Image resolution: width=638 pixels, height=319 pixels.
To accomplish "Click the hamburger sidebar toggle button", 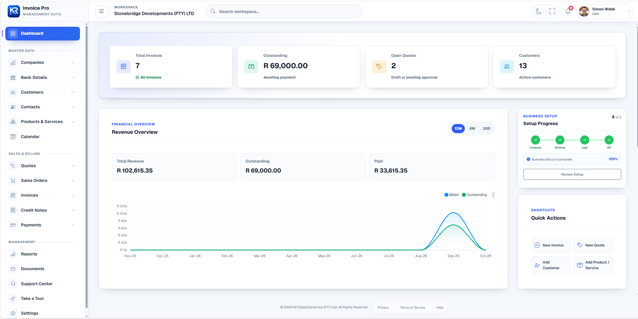I will (101, 11).
